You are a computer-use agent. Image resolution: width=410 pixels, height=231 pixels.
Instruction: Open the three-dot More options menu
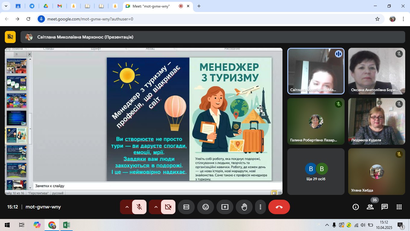coord(260,207)
